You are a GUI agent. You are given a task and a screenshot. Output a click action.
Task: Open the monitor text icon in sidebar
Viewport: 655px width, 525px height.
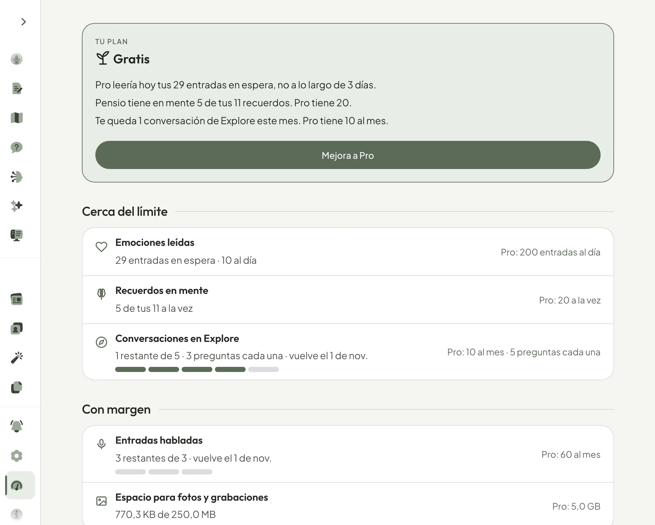click(17, 235)
